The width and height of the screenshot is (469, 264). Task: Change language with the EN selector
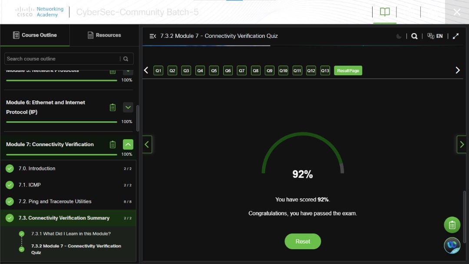coord(435,36)
